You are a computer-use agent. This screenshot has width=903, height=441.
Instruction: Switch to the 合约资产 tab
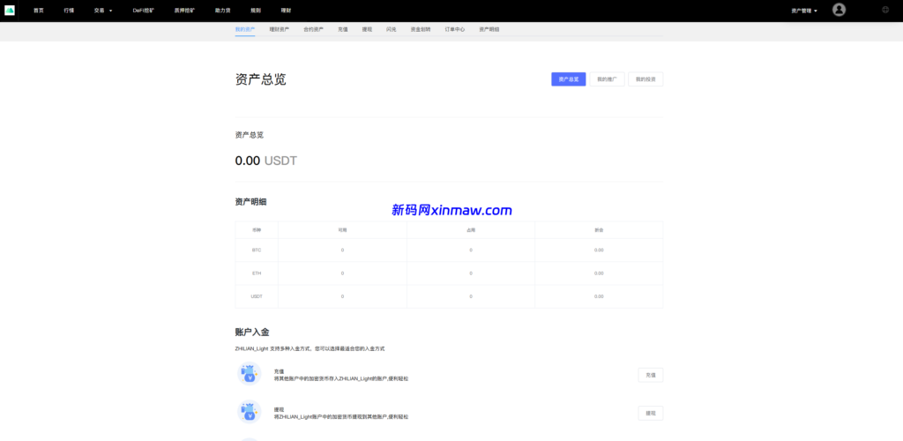314,29
